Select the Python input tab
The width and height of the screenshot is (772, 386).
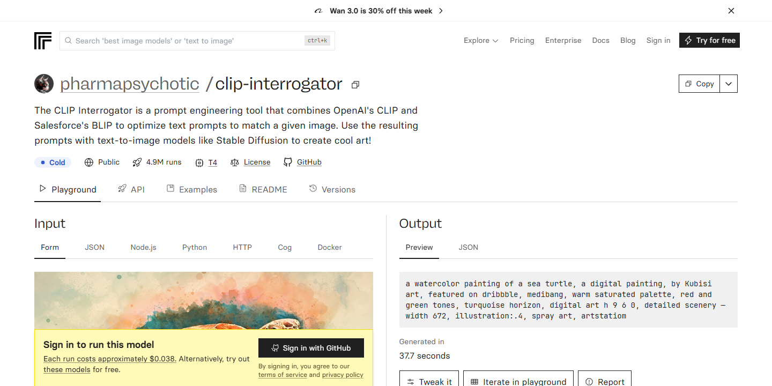(x=195, y=247)
